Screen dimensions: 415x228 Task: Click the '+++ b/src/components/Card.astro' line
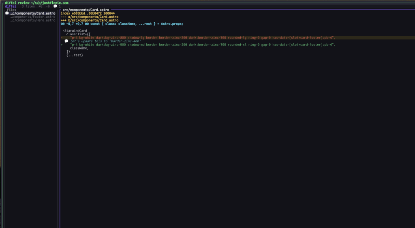pos(90,20)
